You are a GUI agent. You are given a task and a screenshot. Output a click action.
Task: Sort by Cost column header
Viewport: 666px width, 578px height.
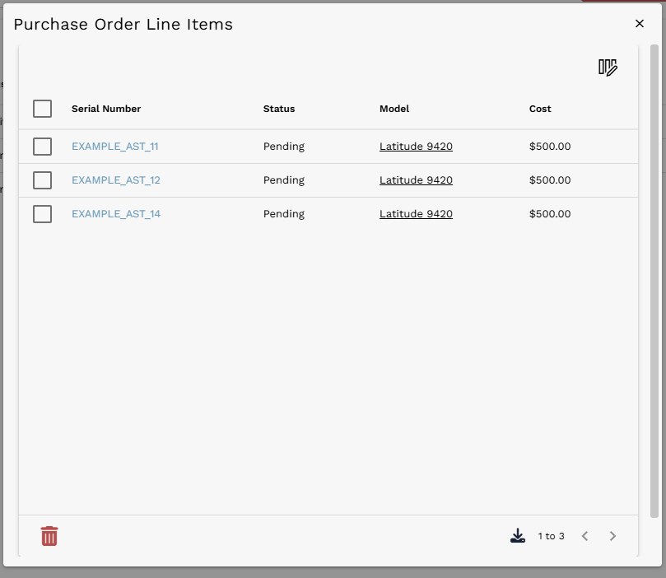pos(540,109)
